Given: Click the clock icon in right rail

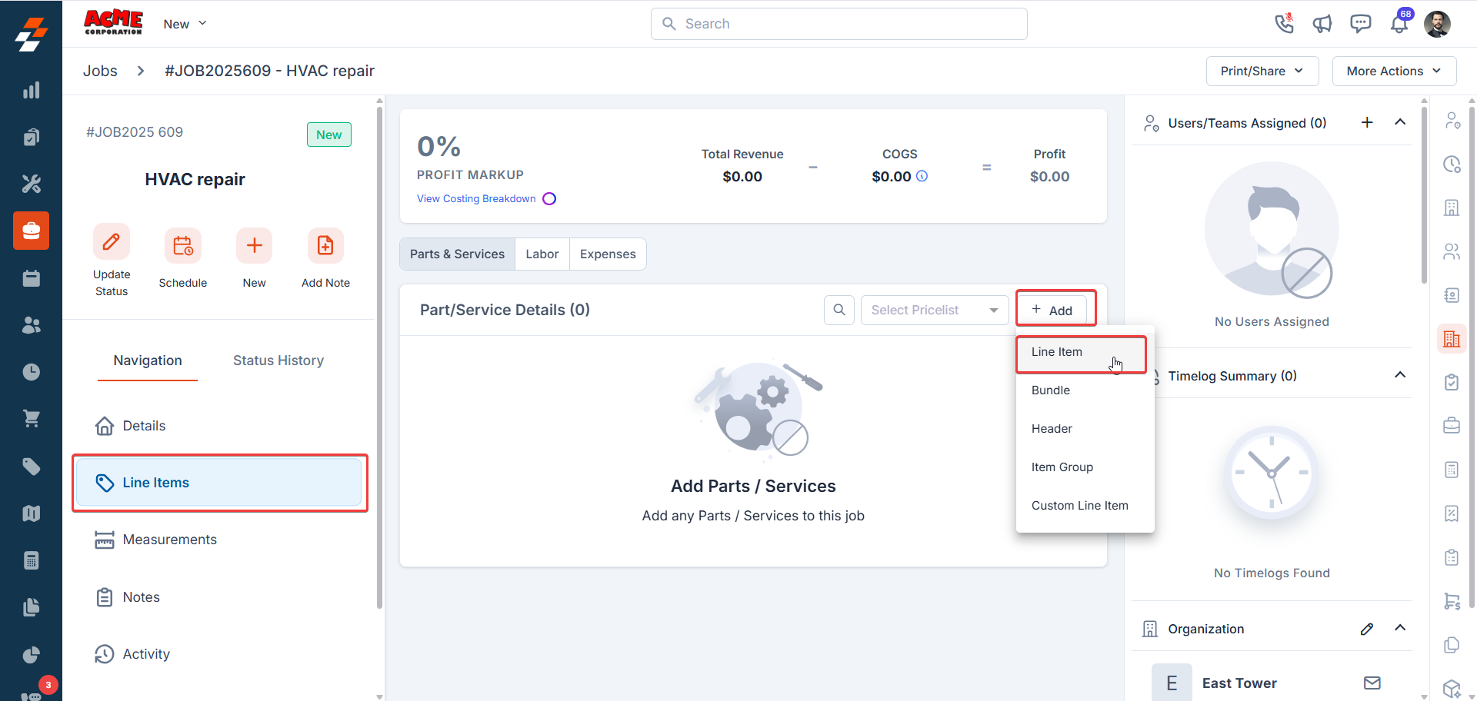Looking at the screenshot, I should pos(1452,164).
